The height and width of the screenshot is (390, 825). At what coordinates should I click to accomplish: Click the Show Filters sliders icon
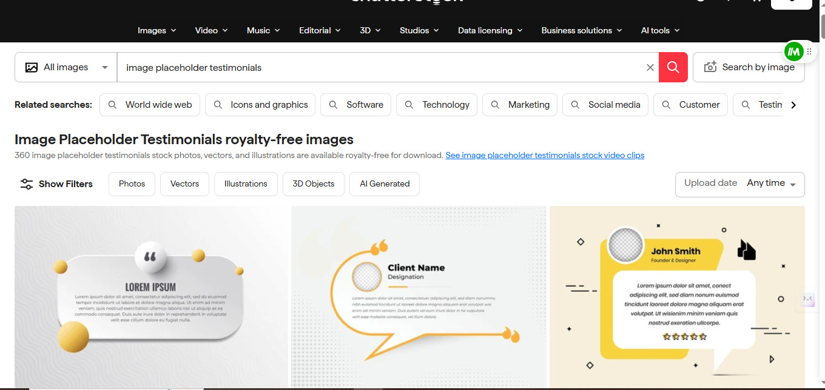[27, 184]
